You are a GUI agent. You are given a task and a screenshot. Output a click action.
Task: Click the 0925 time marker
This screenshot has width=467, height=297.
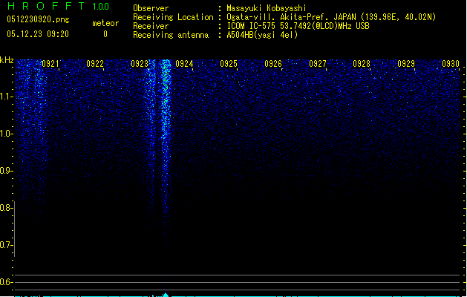pyautogui.click(x=229, y=64)
